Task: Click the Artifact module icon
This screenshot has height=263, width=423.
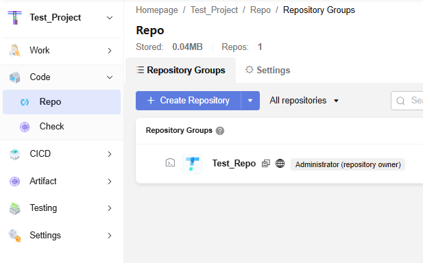Action: click(15, 181)
